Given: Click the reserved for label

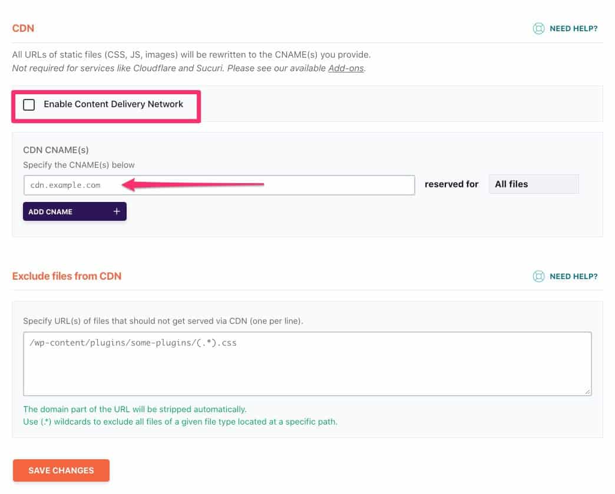Looking at the screenshot, I should pyautogui.click(x=451, y=184).
